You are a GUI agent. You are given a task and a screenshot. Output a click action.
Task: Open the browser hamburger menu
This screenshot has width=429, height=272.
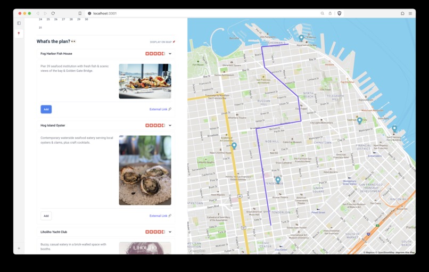(410, 13)
